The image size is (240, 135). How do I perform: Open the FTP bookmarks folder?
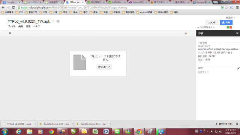pos(19,12)
